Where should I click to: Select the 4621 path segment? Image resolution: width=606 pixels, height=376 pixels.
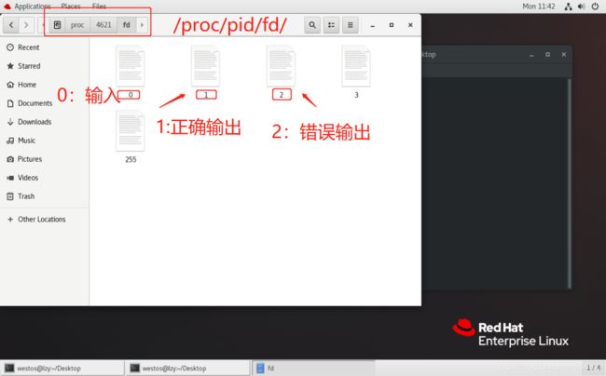pyautogui.click(x=103, y=25)
